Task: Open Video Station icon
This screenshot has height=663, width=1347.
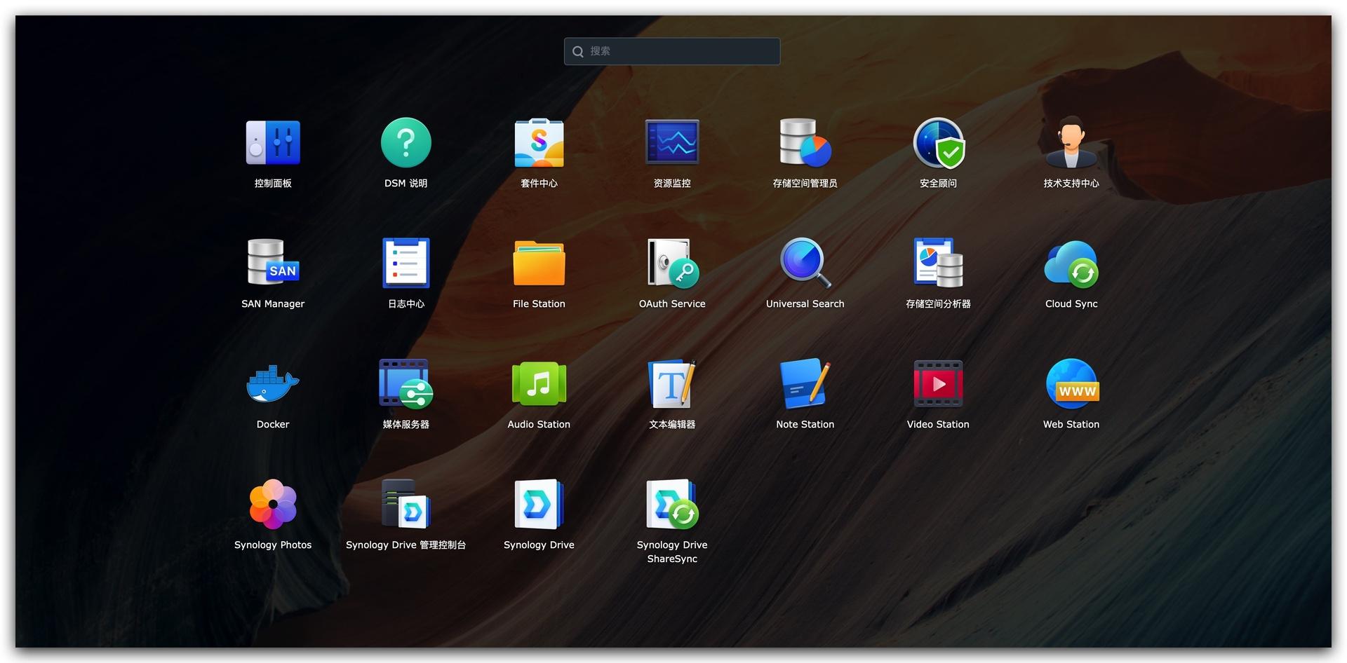Action: (939, 383)
